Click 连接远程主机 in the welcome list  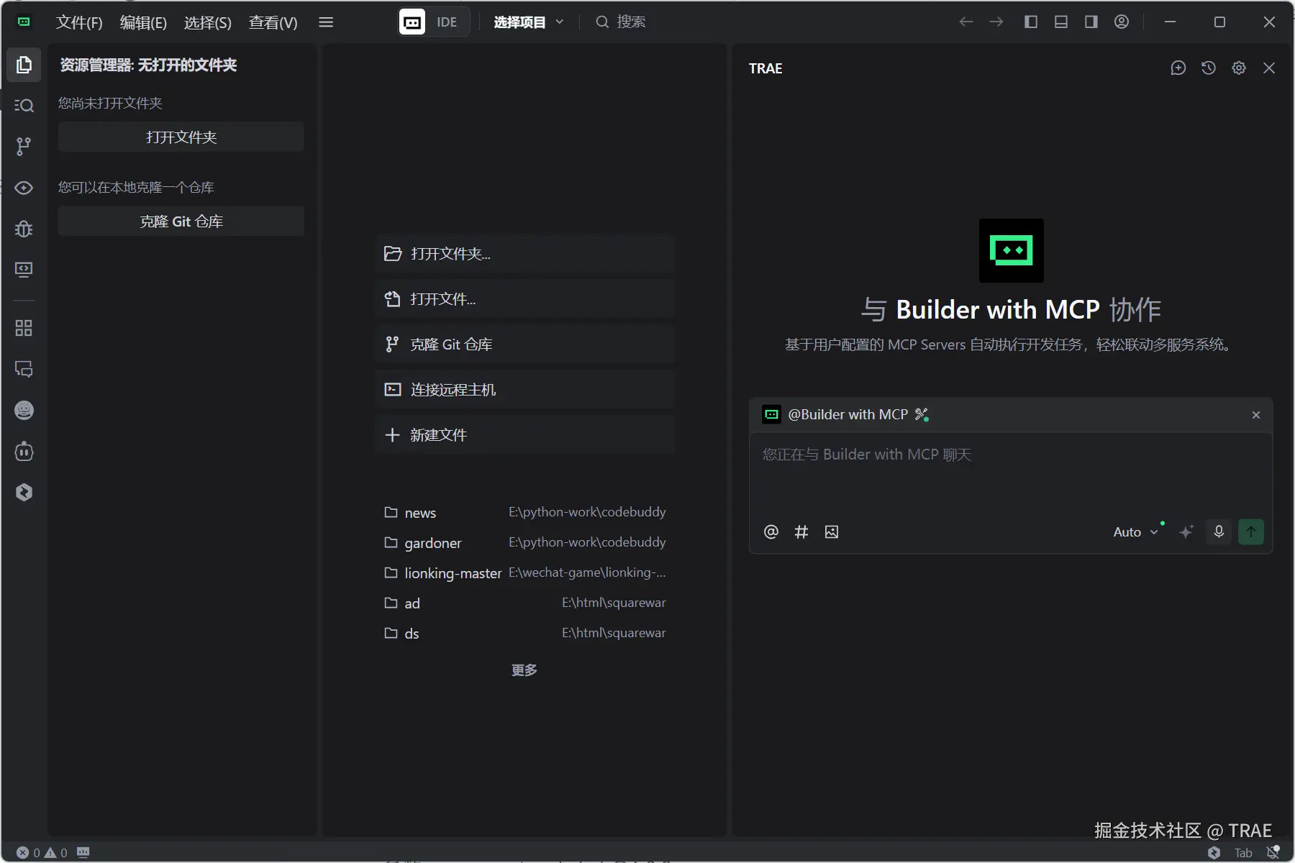pyautogui.click(x=524, y=390)
